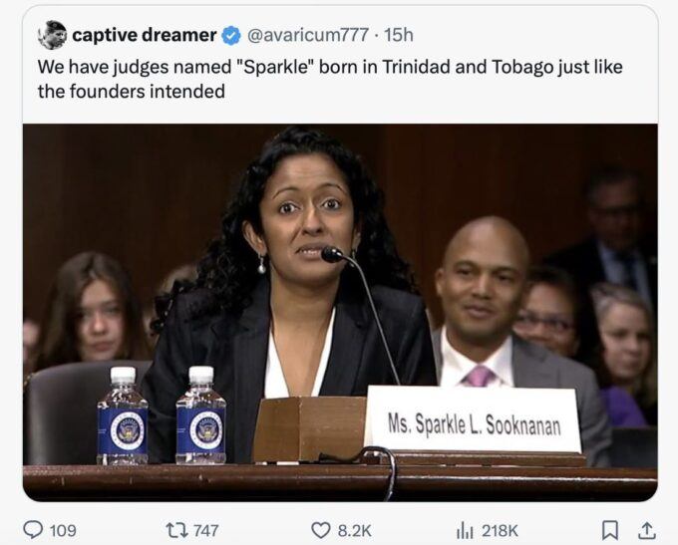
Task: Open the 218K views count
Action: point(500,530)
